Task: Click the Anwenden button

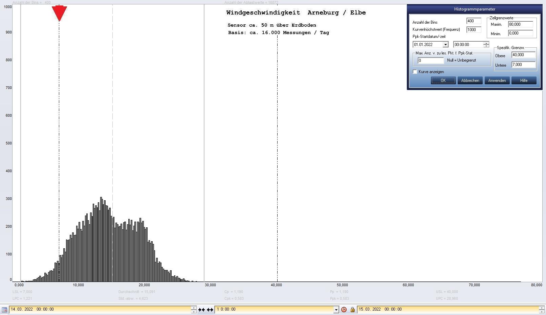Action: click(x=497, y=81)
